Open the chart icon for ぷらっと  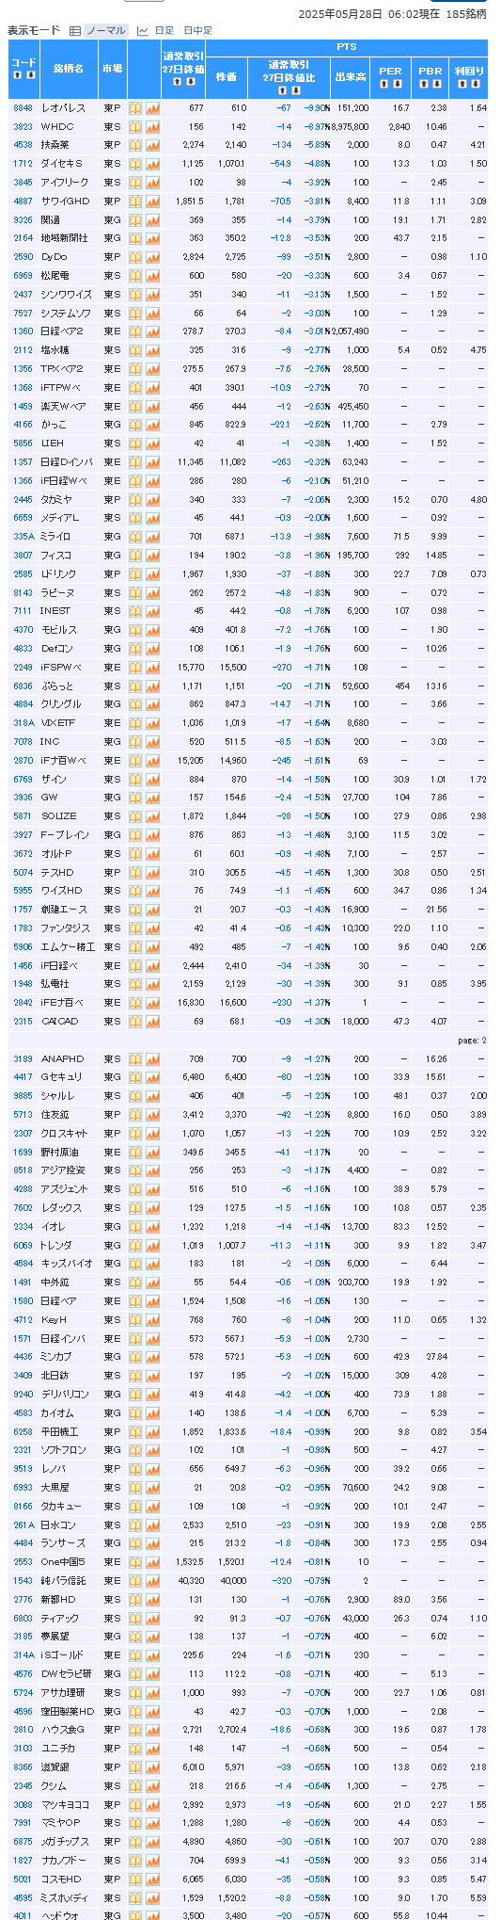[152, 686]
